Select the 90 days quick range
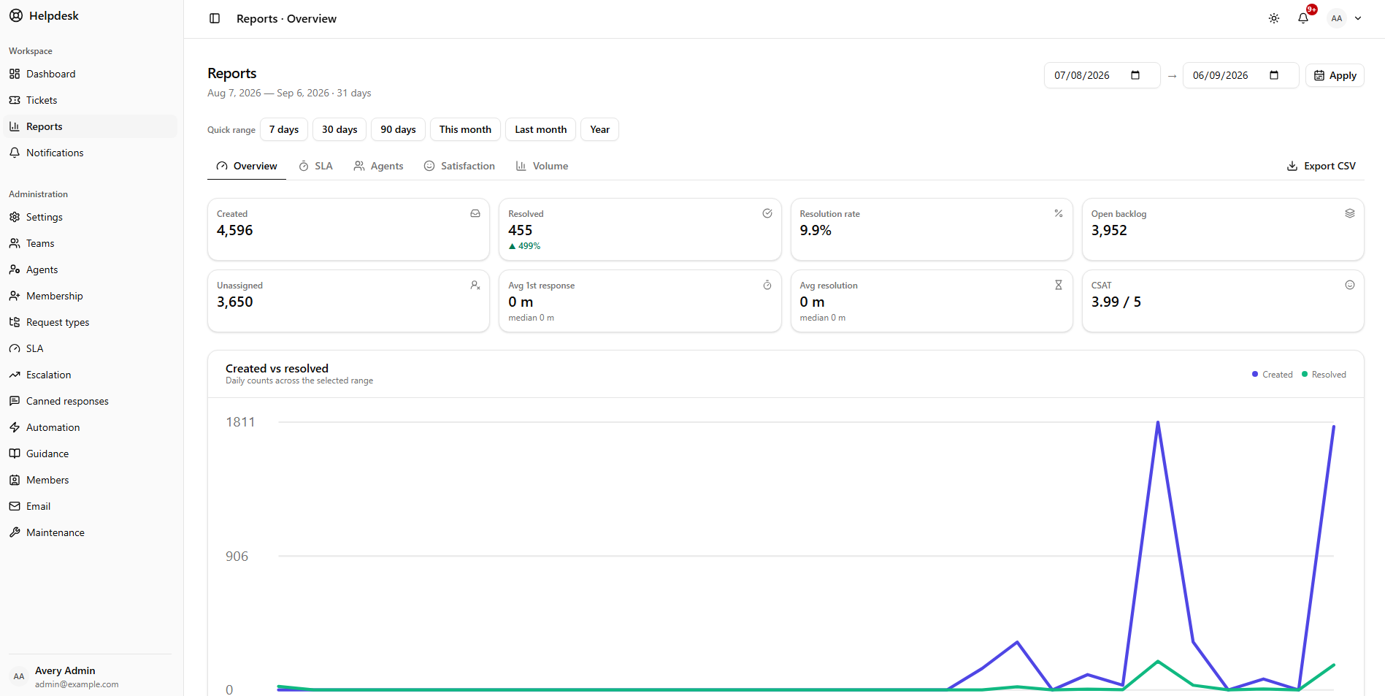 tap(398, 129)
